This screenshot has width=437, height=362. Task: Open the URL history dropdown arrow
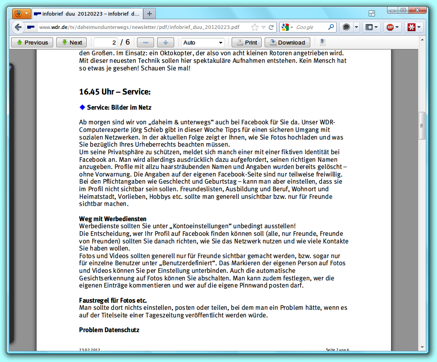(x=263, y=27)
